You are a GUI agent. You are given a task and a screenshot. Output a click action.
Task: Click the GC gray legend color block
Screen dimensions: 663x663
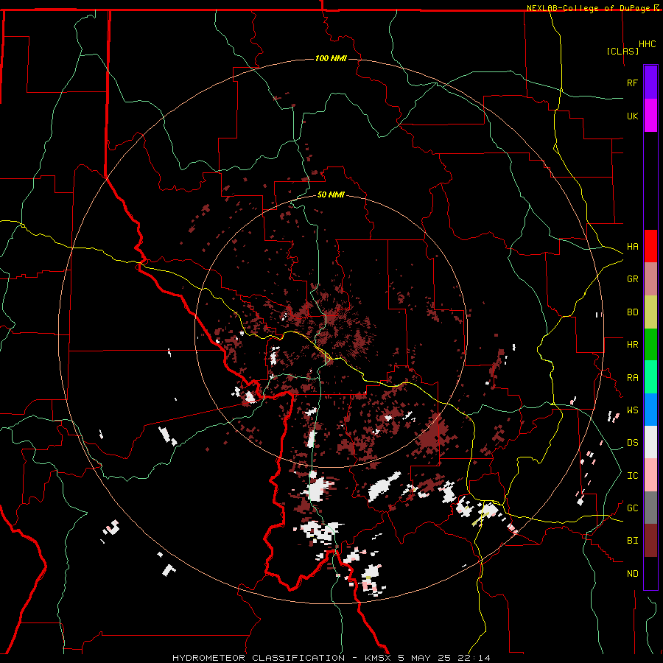(650, 508)
